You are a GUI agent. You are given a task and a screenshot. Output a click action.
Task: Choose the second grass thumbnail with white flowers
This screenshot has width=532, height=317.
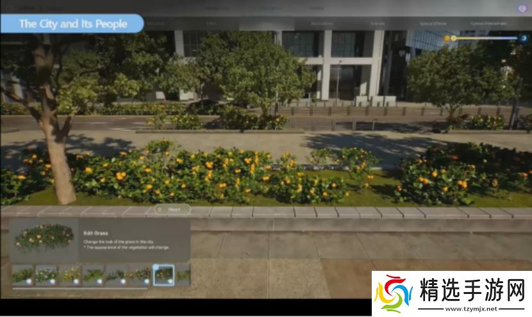[x=46, y=275]
